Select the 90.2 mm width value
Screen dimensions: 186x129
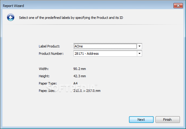pyautogui.click(x=80, y=69)
